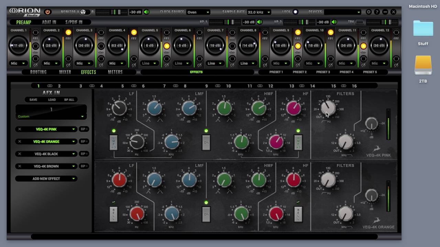Click the phase invert icon on Channel 1
440x247 pixels.
point(35,65)
